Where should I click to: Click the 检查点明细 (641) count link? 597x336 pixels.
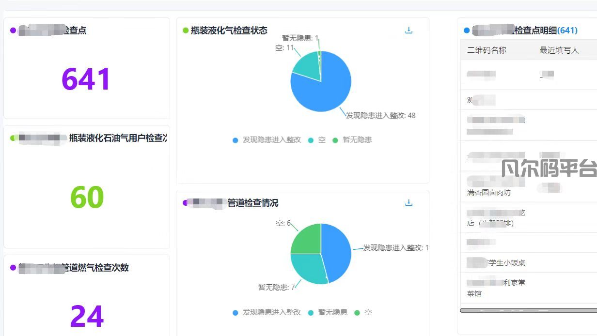pyautogui.click(x=567, y=31)
